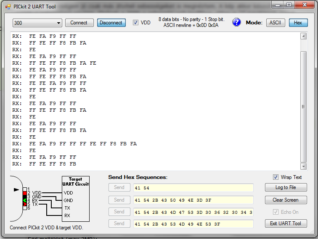
Task: Click the PICkit 2 app title icon
Action: pyautogui.click(x=8, y=7)
